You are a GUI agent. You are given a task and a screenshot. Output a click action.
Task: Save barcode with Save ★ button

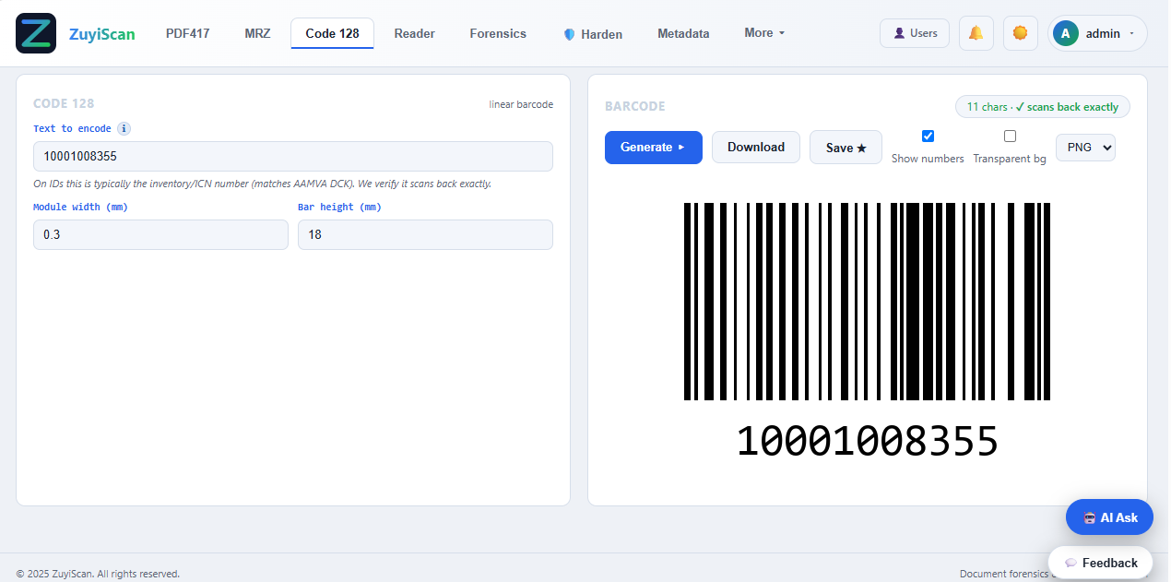(846, 148)
